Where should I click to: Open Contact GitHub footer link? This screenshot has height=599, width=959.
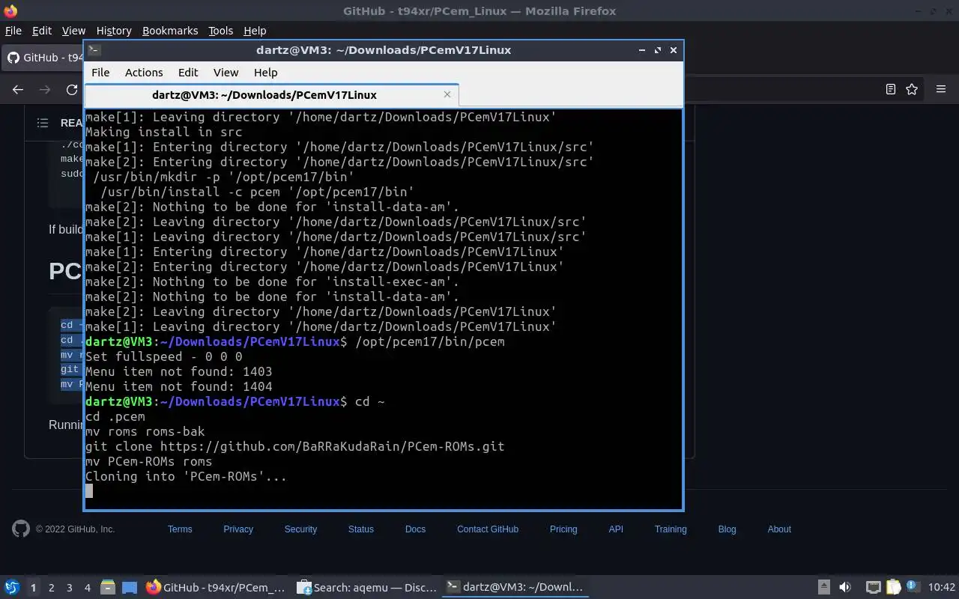click(x=488, y=529)
